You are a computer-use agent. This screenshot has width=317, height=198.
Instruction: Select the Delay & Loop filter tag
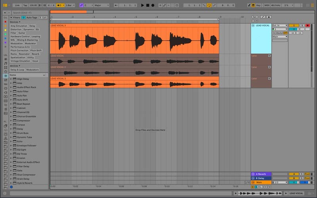pos(17,70)
